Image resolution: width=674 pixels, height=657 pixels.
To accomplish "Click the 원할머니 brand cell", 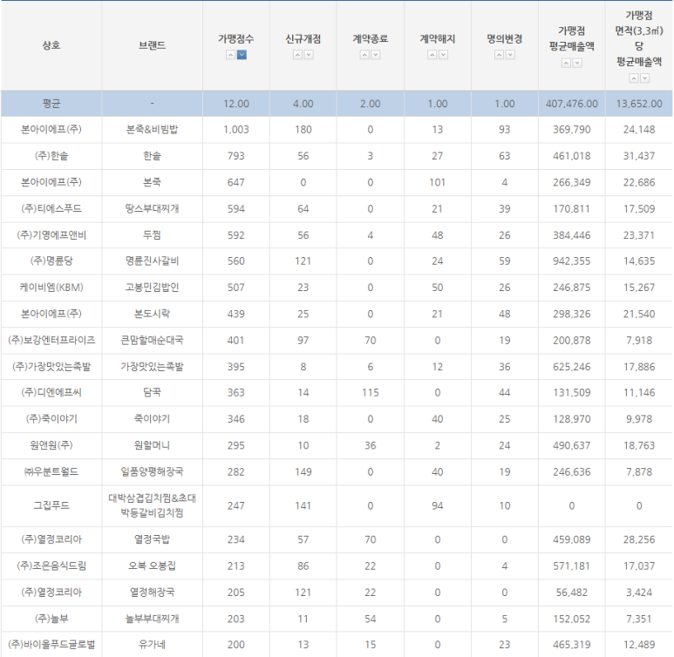I will (x=153, y=445).
